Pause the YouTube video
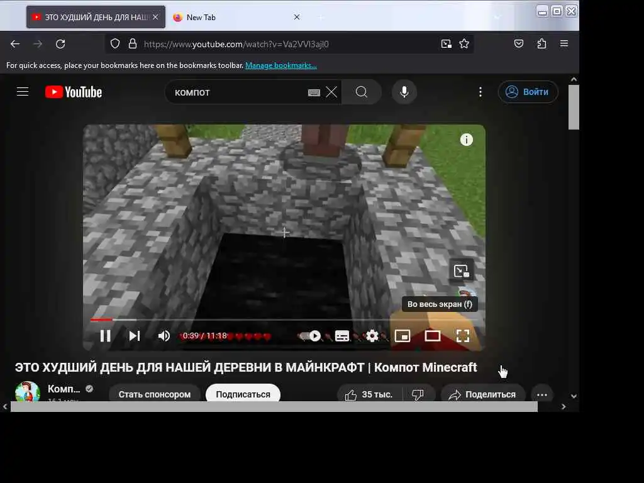The width and height of the screenshot is (644, 483). click(x=106, y=336)
